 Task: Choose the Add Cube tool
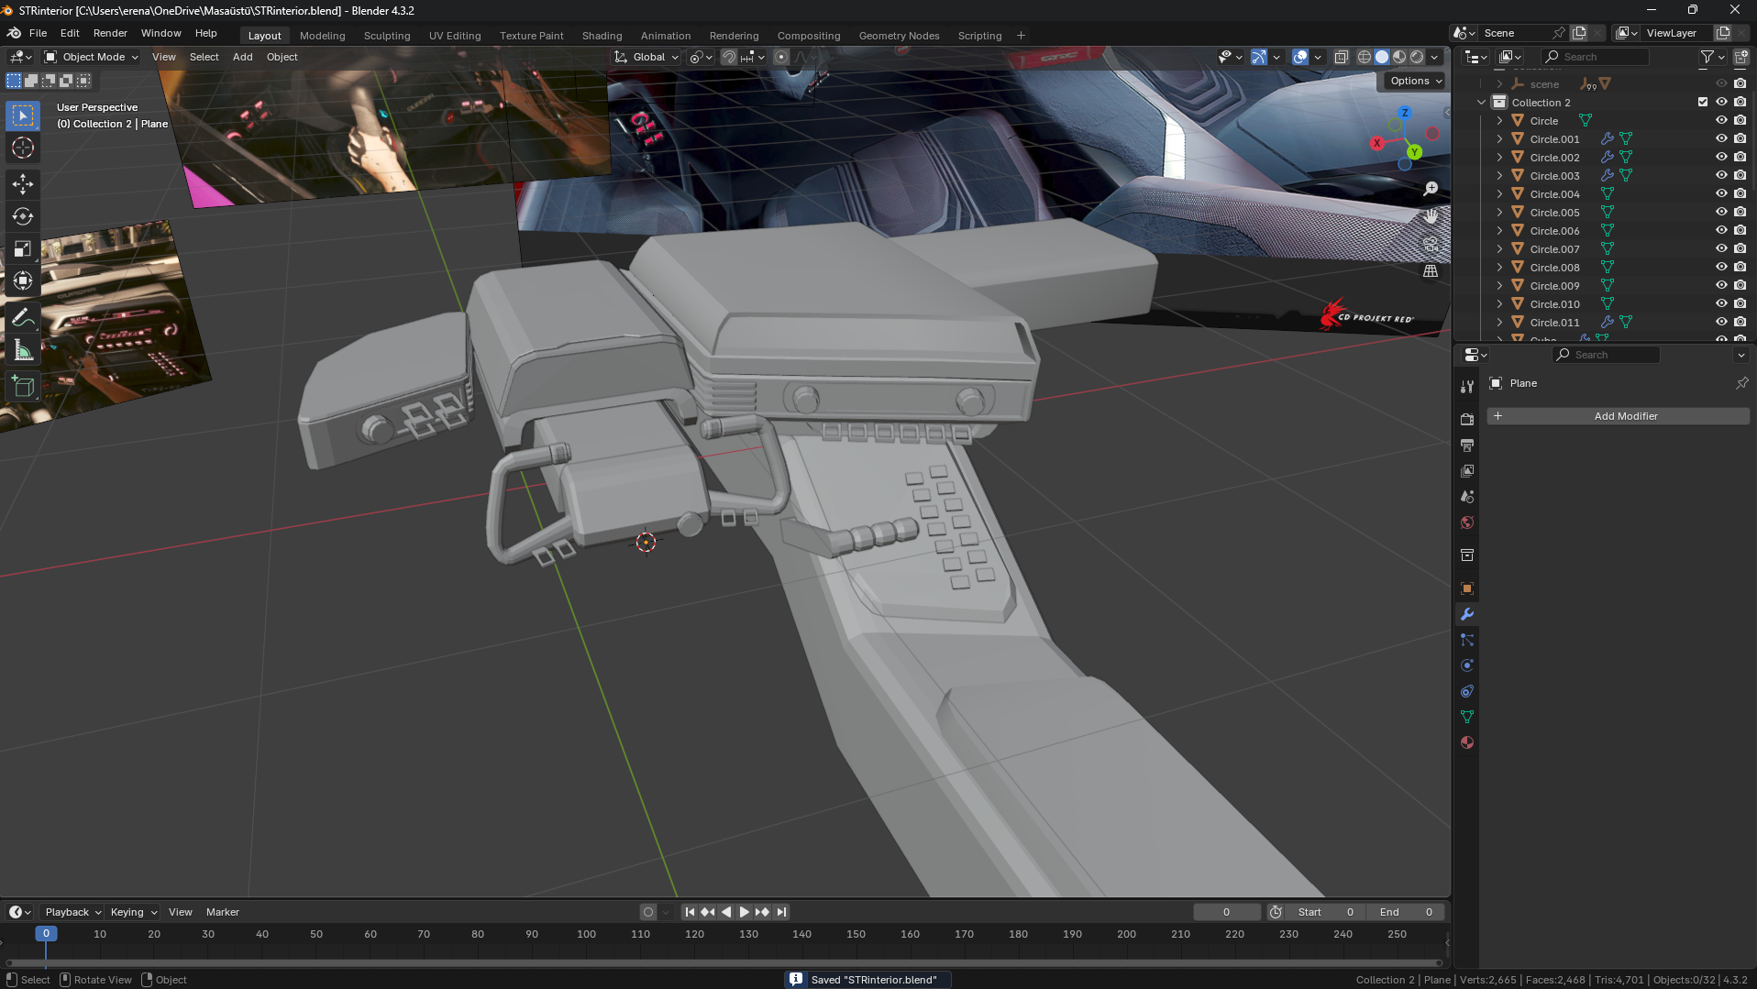pos(23,387)
